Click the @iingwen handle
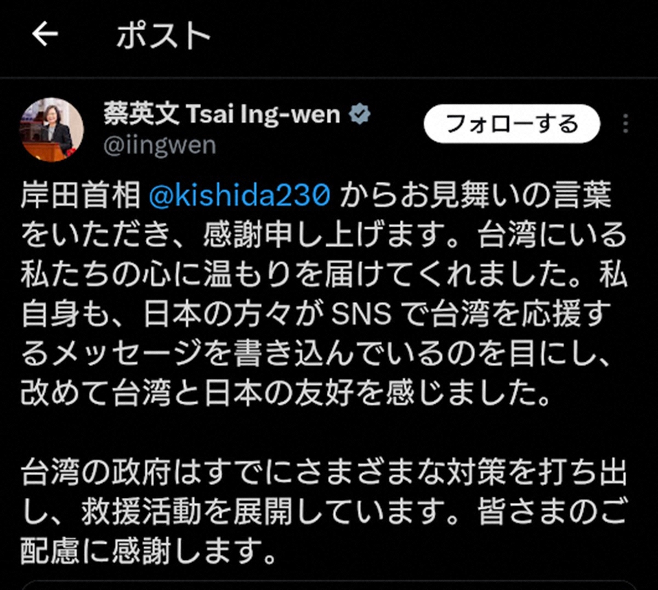The image size is (658, 590). [x=159, y=146]
